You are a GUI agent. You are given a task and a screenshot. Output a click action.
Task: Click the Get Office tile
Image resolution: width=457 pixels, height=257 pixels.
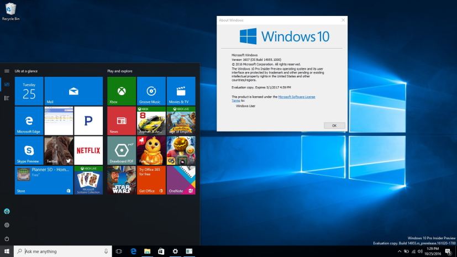[x=151, y=180]
